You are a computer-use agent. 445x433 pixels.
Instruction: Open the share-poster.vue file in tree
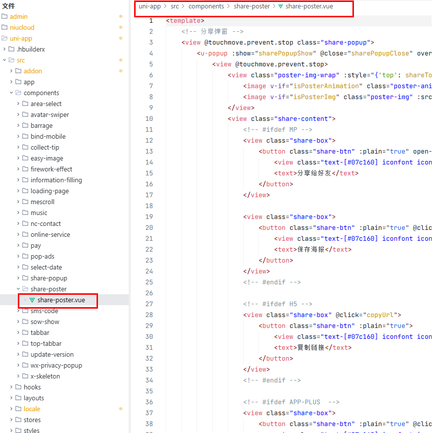point(61,300)
